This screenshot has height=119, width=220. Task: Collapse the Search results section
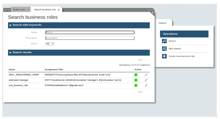point(10,53)
